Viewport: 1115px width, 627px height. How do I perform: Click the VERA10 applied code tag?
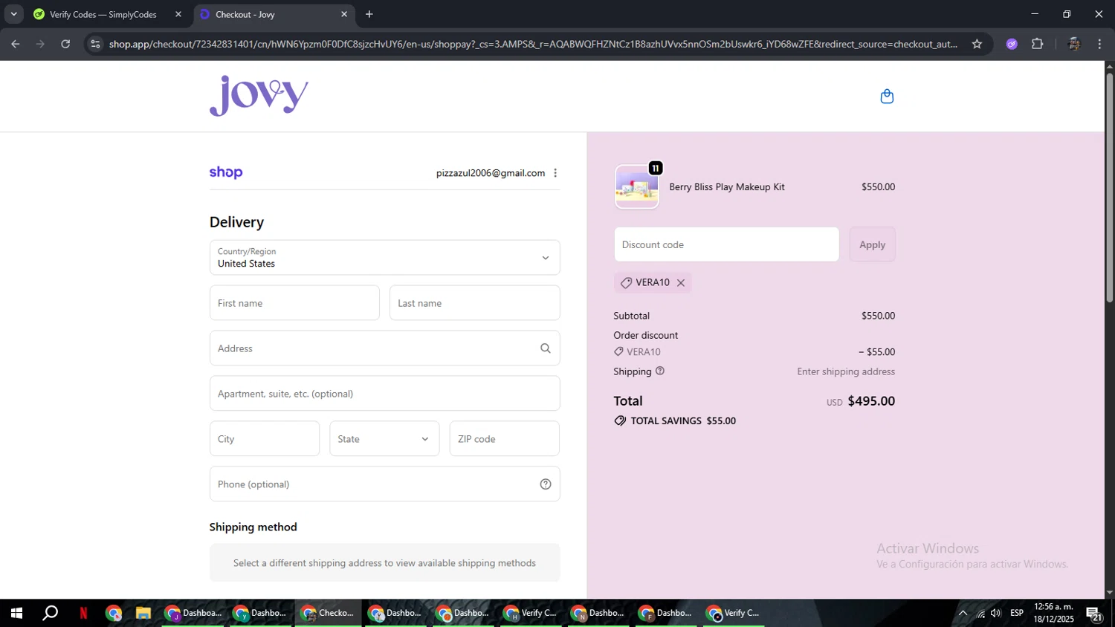653,282
